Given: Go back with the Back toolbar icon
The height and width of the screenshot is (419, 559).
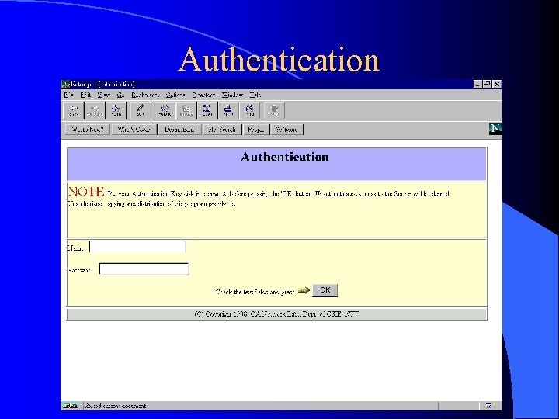Looking at the screenshot, I should click(74, 110).
